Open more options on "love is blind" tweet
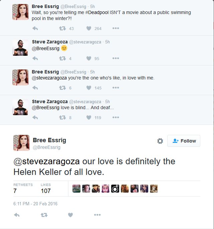The width and height of the screenshot is (214, 229). (116, 118)
